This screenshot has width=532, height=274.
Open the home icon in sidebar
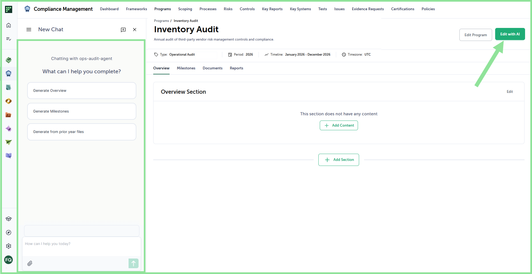click(x=9, y=25)
